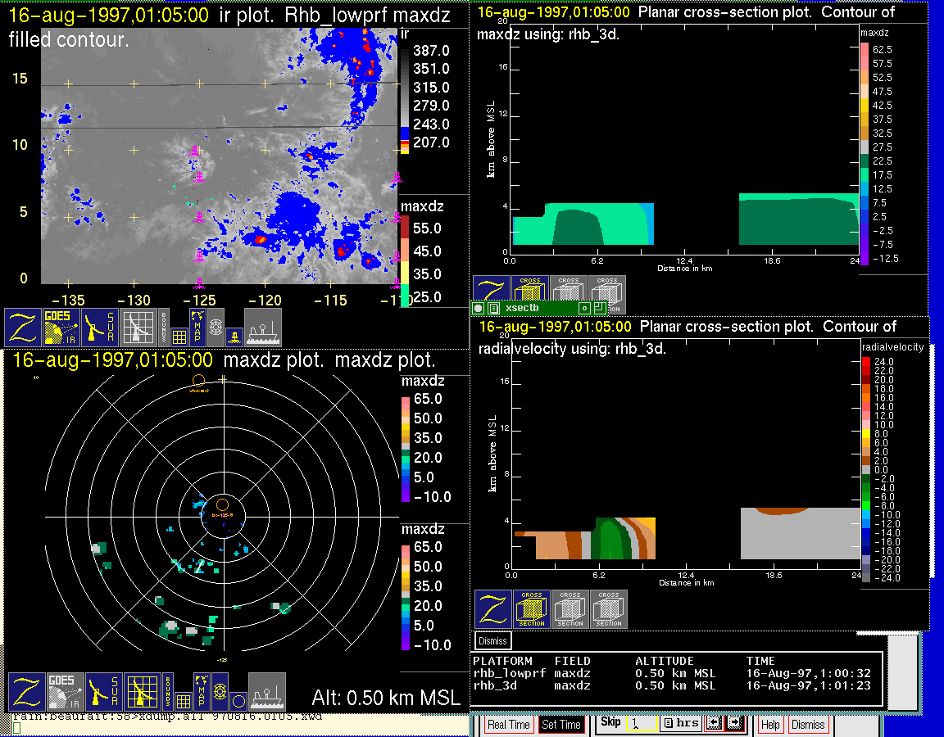This screenshot has height=737, width=944.
Task: Enable Set Time mode
Action: tap(561, 725)
